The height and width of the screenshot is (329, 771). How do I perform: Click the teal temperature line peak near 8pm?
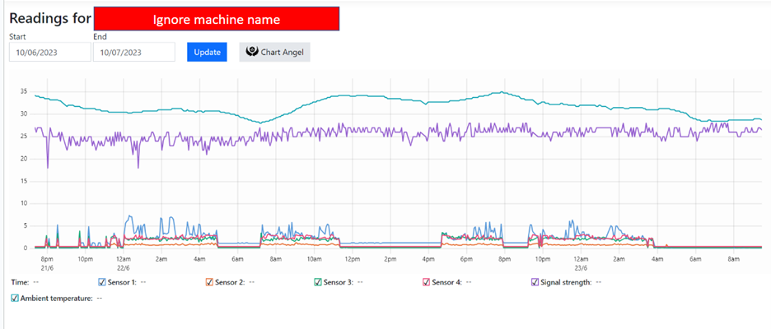coord(502,92)
